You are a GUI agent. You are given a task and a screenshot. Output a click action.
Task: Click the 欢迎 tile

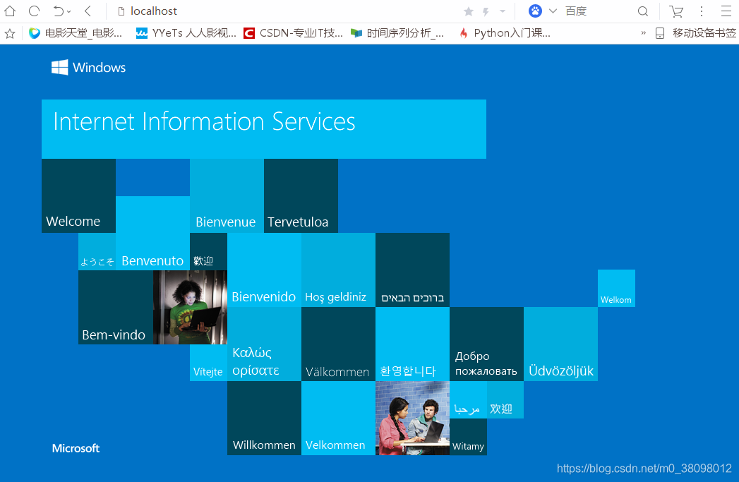505,399
